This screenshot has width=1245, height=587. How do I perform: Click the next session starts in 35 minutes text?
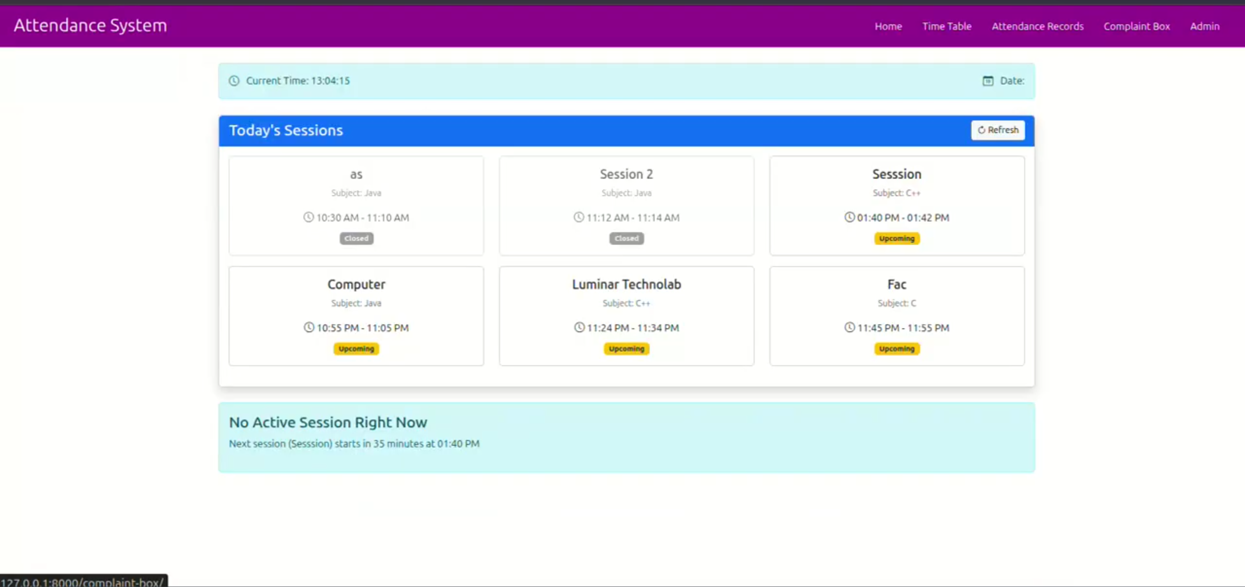click(354, 444)
